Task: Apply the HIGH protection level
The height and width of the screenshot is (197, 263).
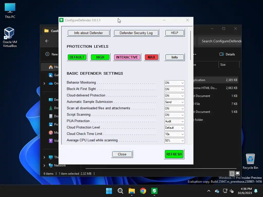Action: click(100, 57)
